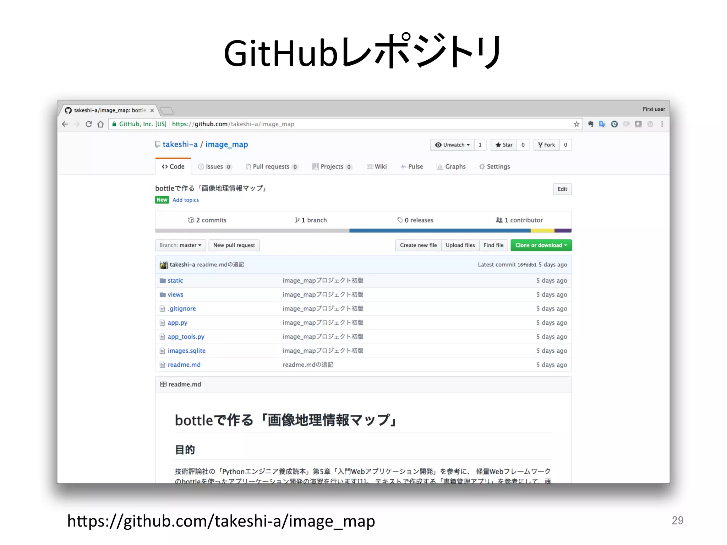Open the .gitignore file
The height and width of the screenshot is (545, 727).
[182, 309]
